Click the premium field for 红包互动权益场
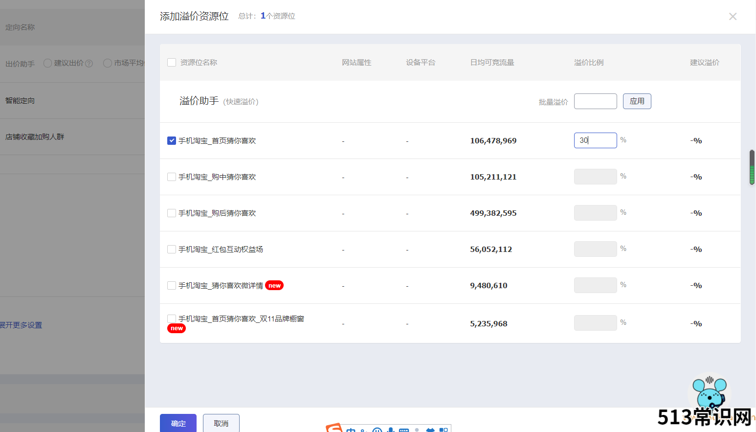Viewport: 756px width, 432px height. point(595,249)
